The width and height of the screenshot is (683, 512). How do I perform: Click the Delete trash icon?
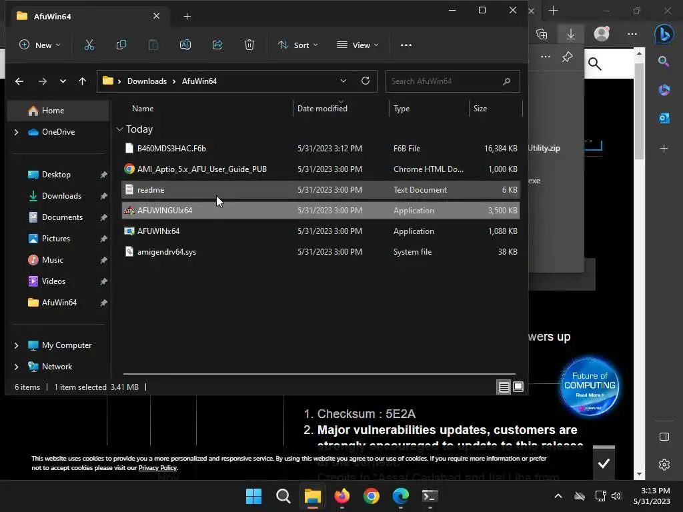point(249,45)
